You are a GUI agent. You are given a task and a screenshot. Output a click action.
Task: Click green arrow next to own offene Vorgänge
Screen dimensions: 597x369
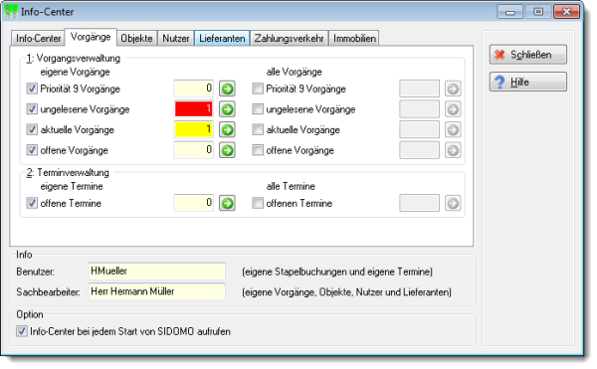pyautogui.click(x=227, y=150)
